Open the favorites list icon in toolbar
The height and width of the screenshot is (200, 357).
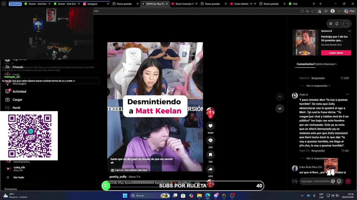[x=326, y=11]
